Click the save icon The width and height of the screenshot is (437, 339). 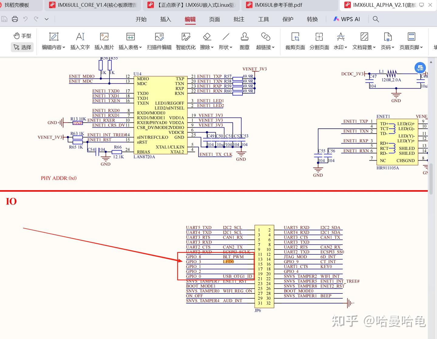(4, 19)
